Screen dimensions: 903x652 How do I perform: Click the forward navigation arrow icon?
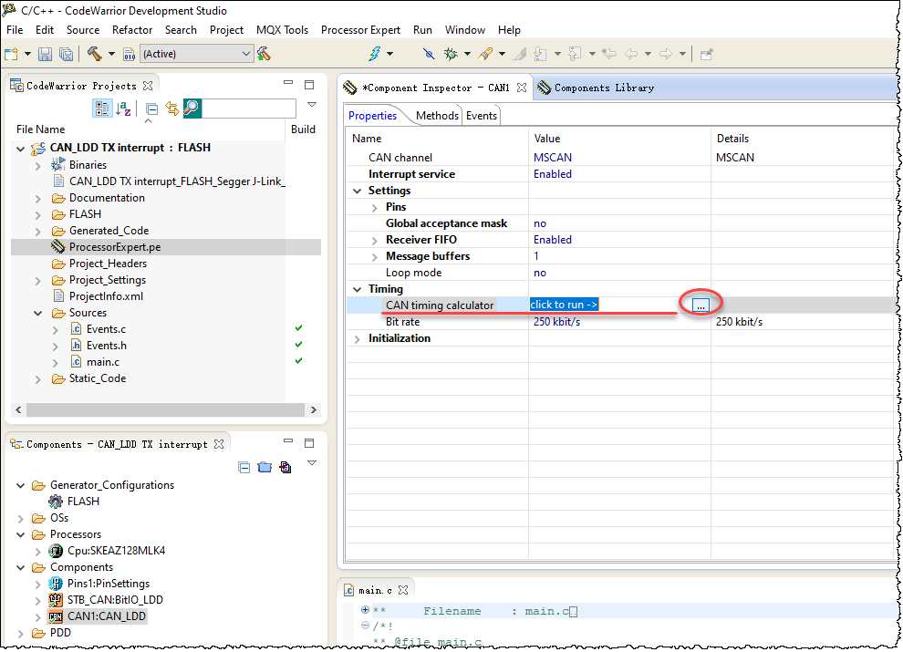click(x=666, y=54)
